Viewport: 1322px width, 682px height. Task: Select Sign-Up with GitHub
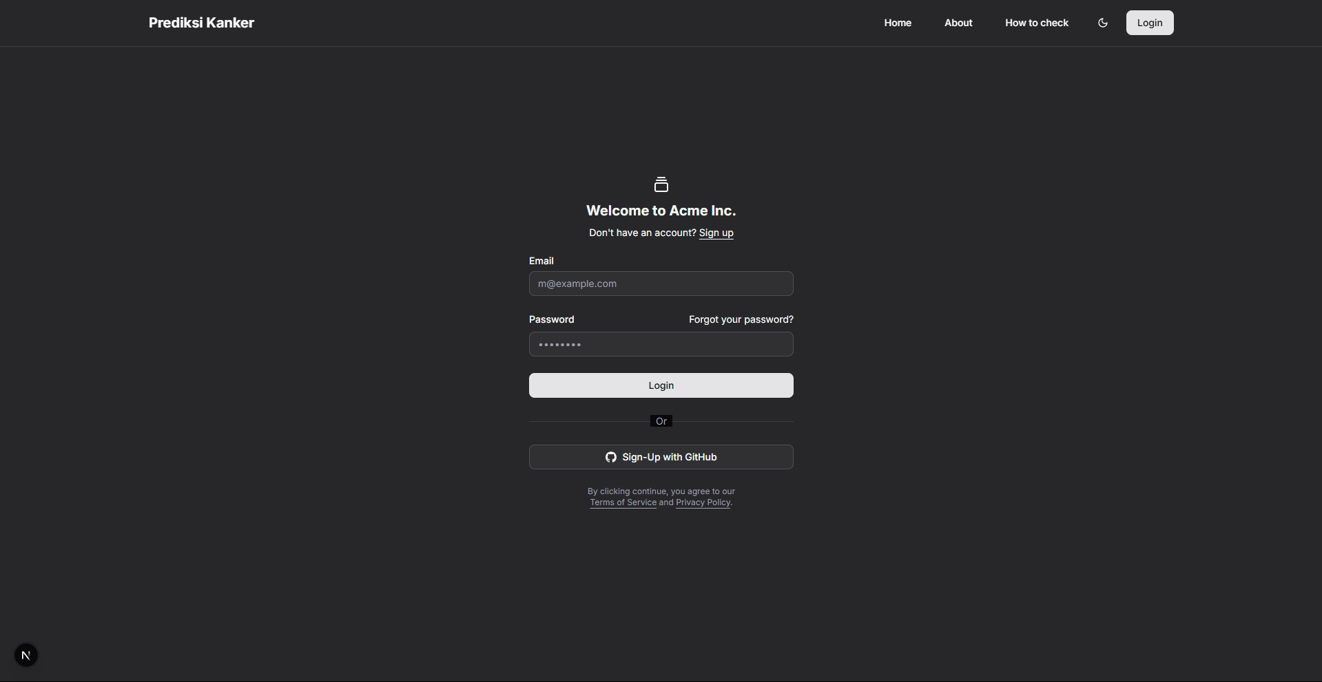coord(661,457)
